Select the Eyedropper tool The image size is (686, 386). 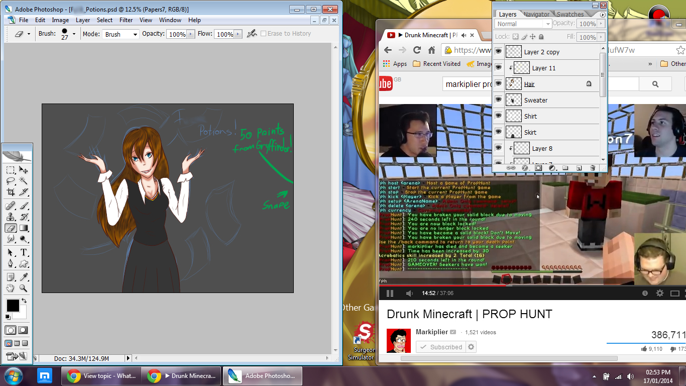point(23,276)
